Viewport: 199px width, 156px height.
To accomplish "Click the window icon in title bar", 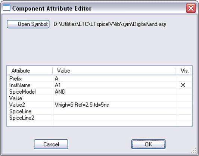I will 6,8.
